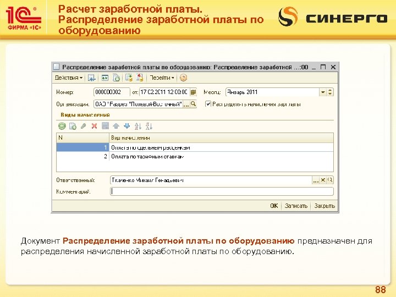Open the Перейти menu
This screenshot has width=396, height=297.
162,78
